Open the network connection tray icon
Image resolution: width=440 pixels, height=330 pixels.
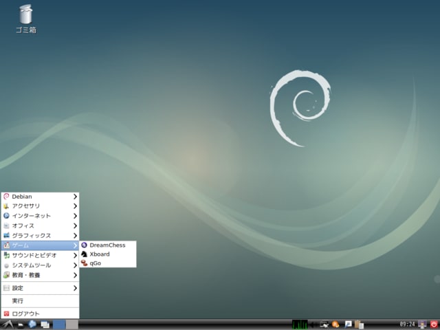pyautogui.click(x=324, y=325)
